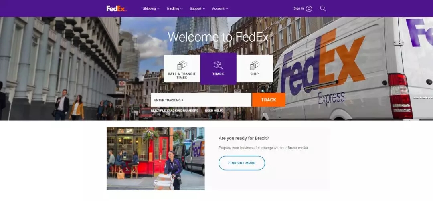
Task: Open the Need Help? link
Action: point(214,111)
